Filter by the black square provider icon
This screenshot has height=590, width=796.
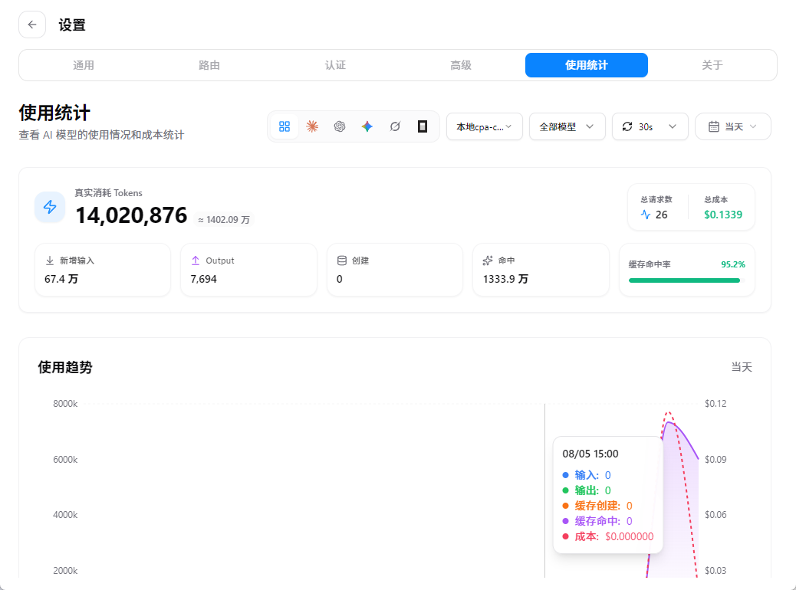click(423, 126)
